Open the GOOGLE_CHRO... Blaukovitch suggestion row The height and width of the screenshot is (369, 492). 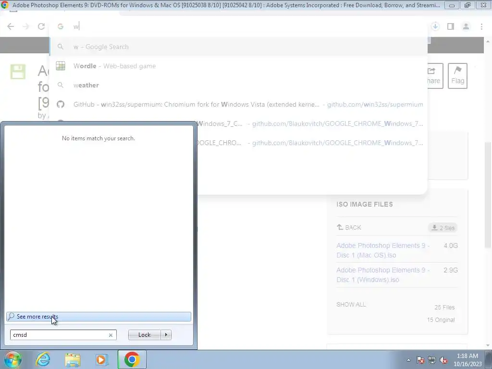[312, 143]
